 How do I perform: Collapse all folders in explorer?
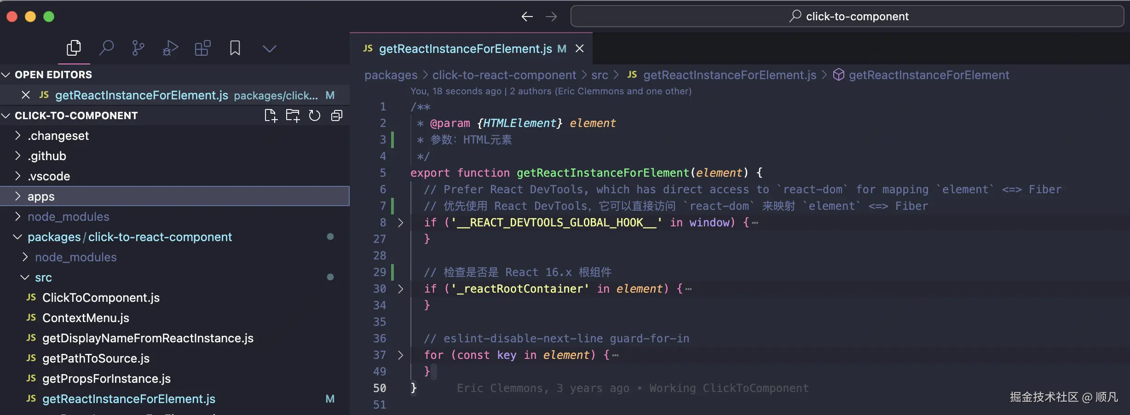coord(337,115)
